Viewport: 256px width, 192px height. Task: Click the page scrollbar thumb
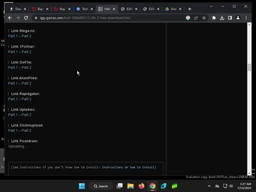(x=249, y=67)
